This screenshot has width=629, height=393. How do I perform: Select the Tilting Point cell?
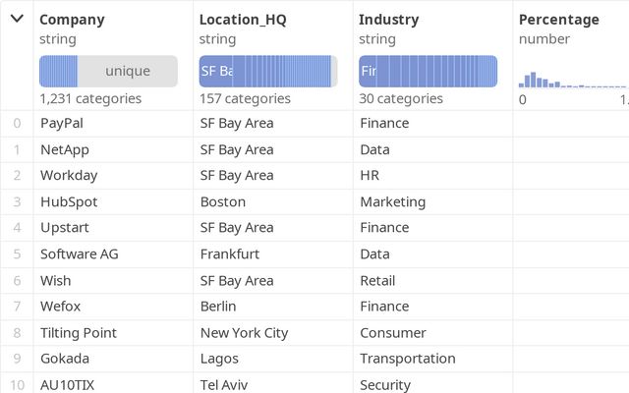pyautogui.click(x=81, y=332)
